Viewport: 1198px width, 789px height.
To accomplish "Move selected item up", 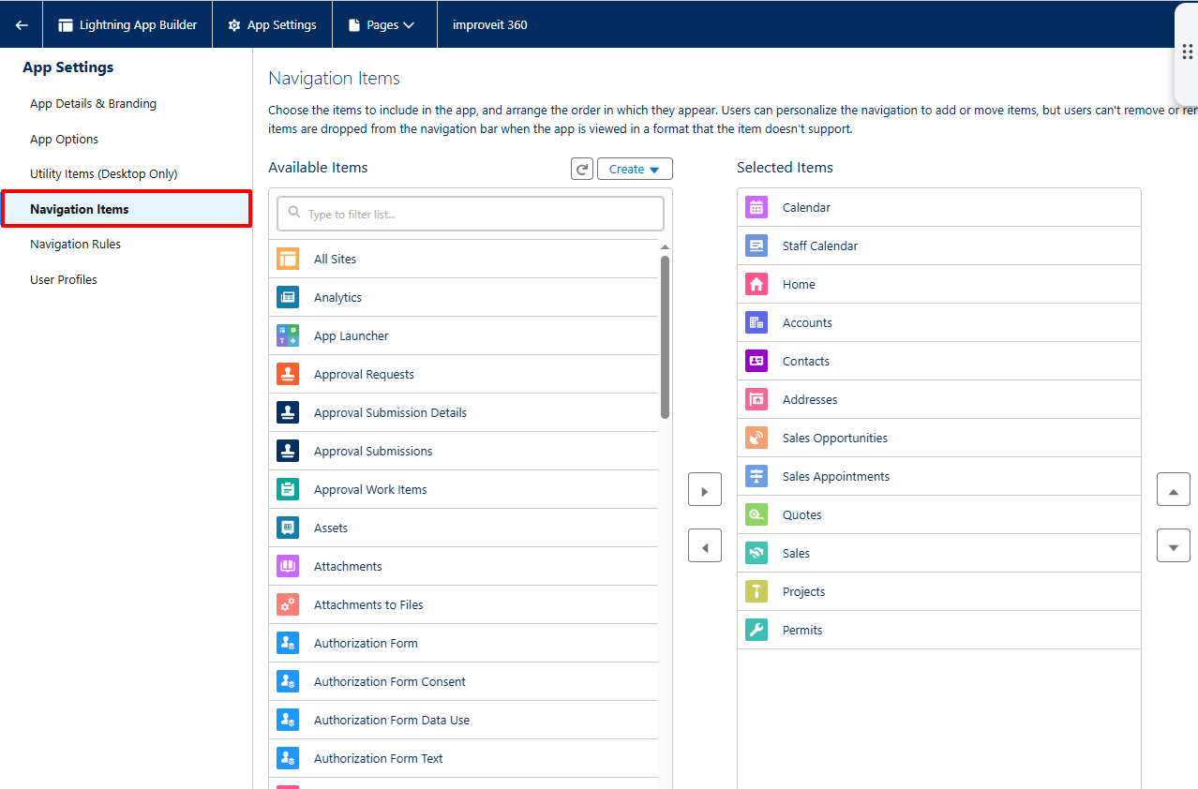I will 1174,490.
